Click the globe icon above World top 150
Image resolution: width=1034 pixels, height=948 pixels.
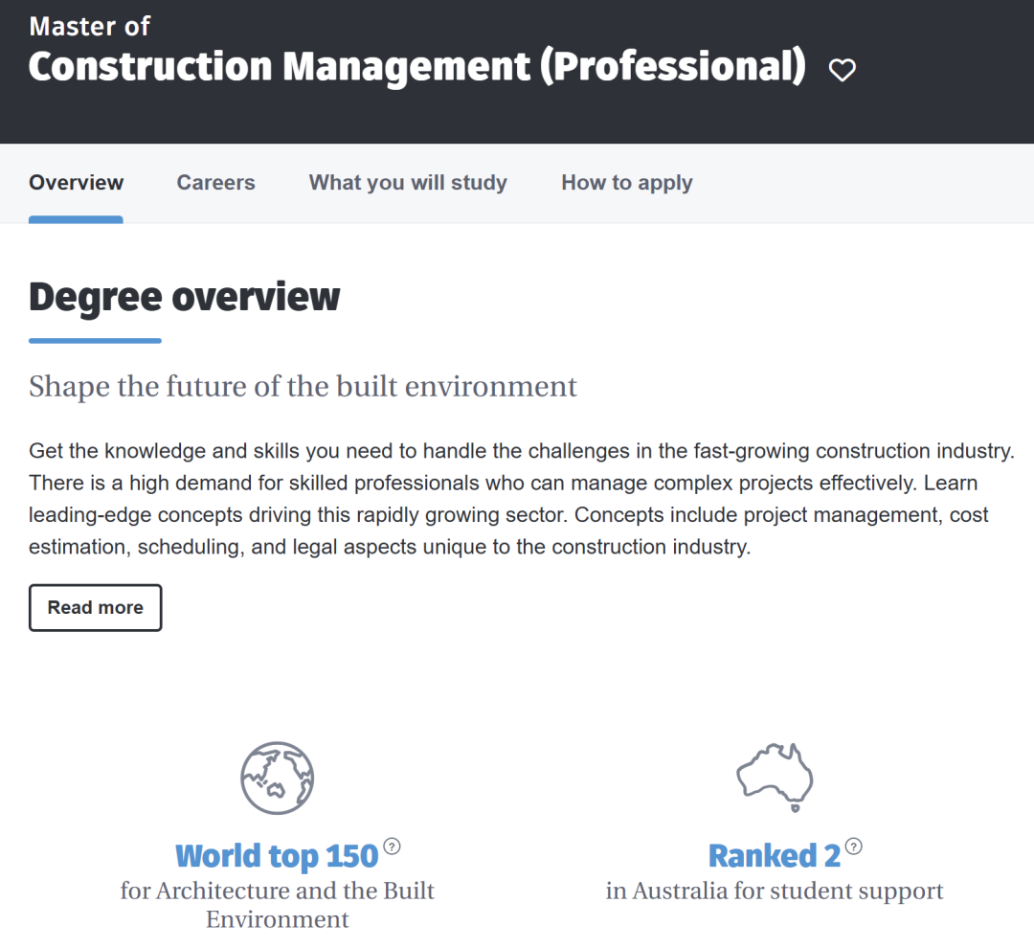(278, 778)
